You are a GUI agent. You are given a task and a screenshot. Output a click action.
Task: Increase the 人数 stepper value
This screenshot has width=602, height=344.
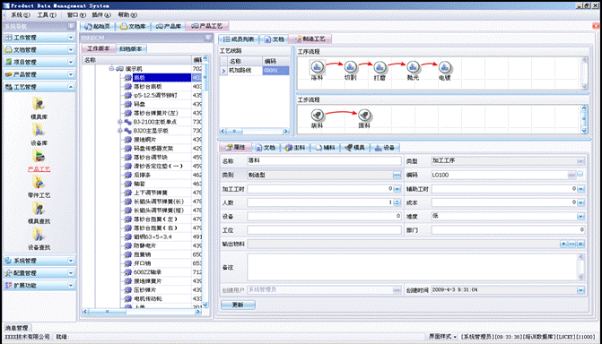[x=397, y=201]
